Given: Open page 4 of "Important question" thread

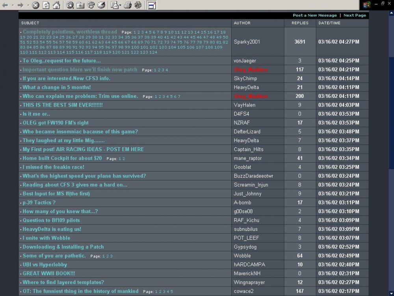Looking at the screenshot, I should 167,70.
